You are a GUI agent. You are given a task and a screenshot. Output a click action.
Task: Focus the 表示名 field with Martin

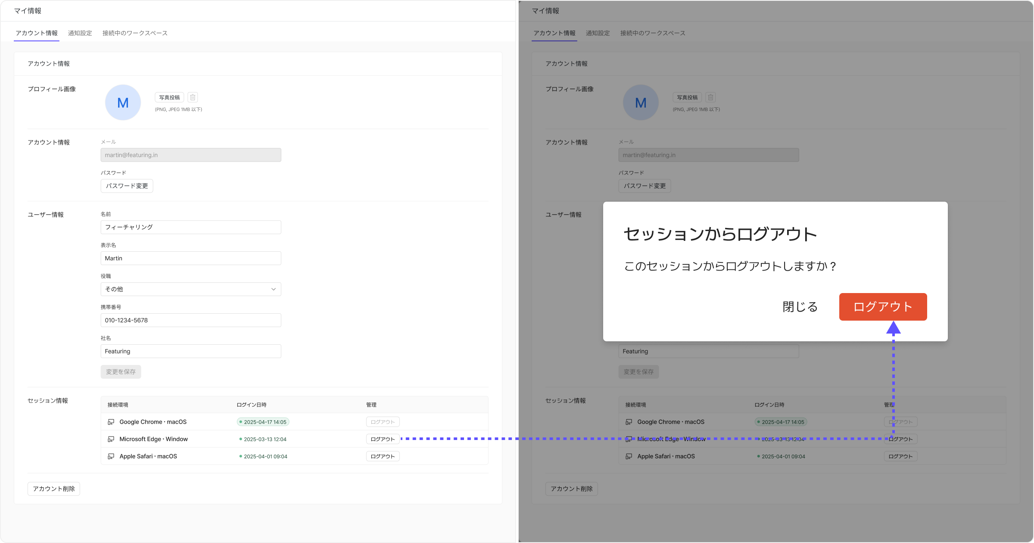tap(190, 258)
